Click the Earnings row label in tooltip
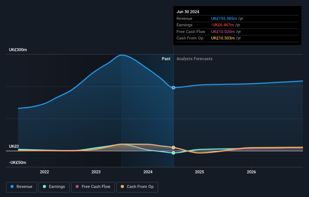Screen dimensions: 309x197 tap(184, 25)
